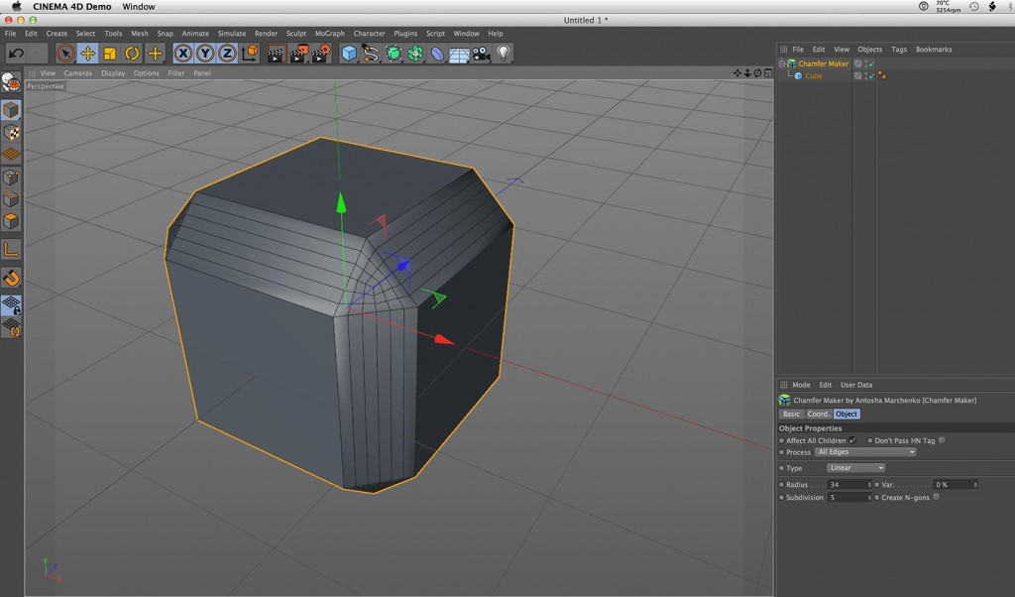The width and height of the screenshot is (1015, 597).
Task: Open the Process All Edges dropdown
Action: [x=865, y=452]
